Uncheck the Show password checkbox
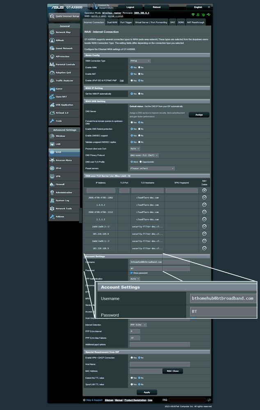The image size is (260, 410). 131,273
